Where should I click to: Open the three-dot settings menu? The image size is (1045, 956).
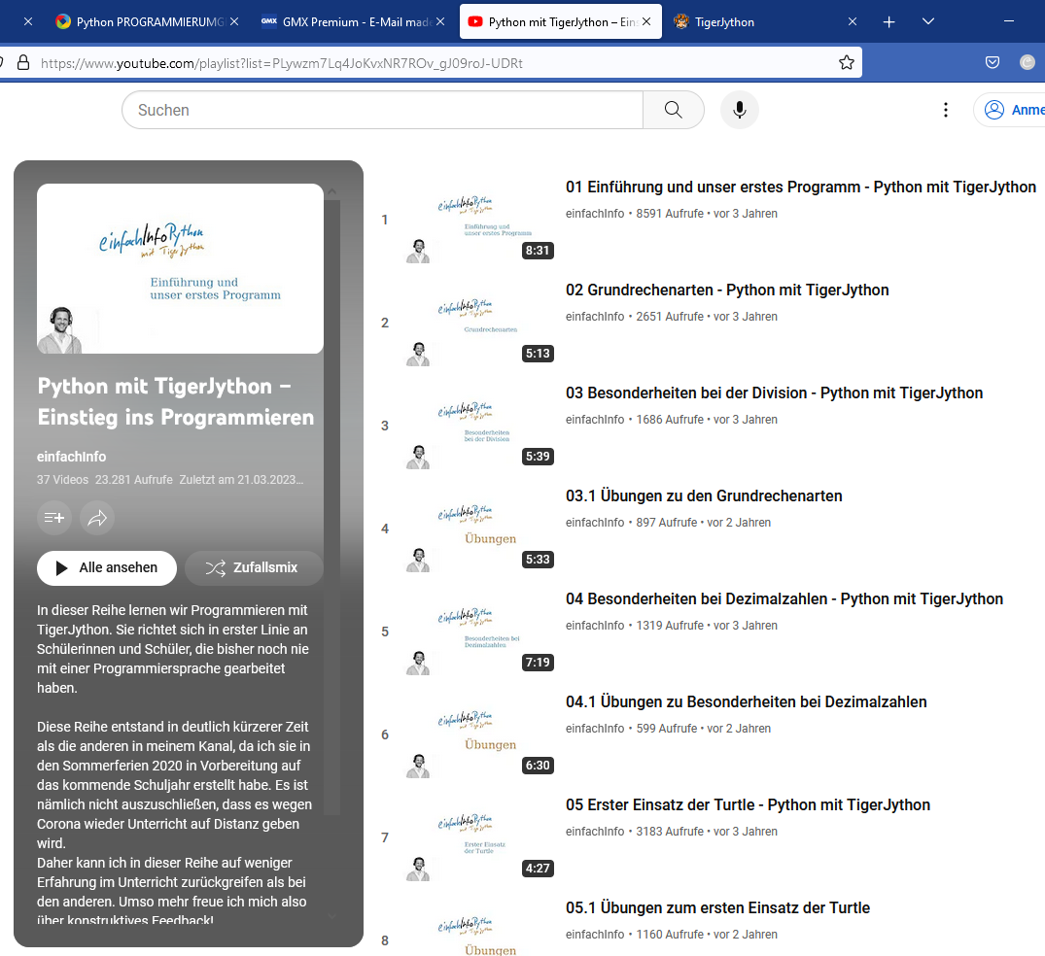(945, 110)
